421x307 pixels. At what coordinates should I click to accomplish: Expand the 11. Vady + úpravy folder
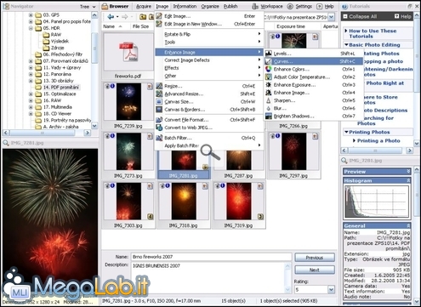click(31, 67)
